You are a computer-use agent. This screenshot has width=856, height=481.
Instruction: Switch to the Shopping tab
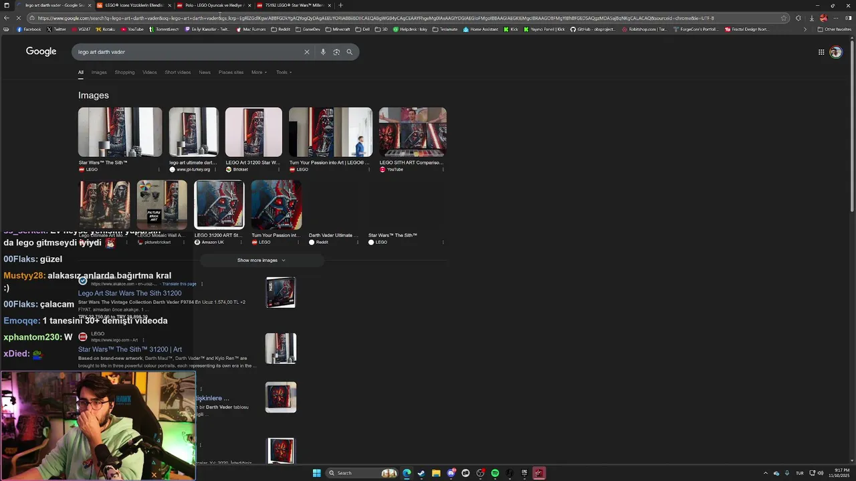[124, 72]
